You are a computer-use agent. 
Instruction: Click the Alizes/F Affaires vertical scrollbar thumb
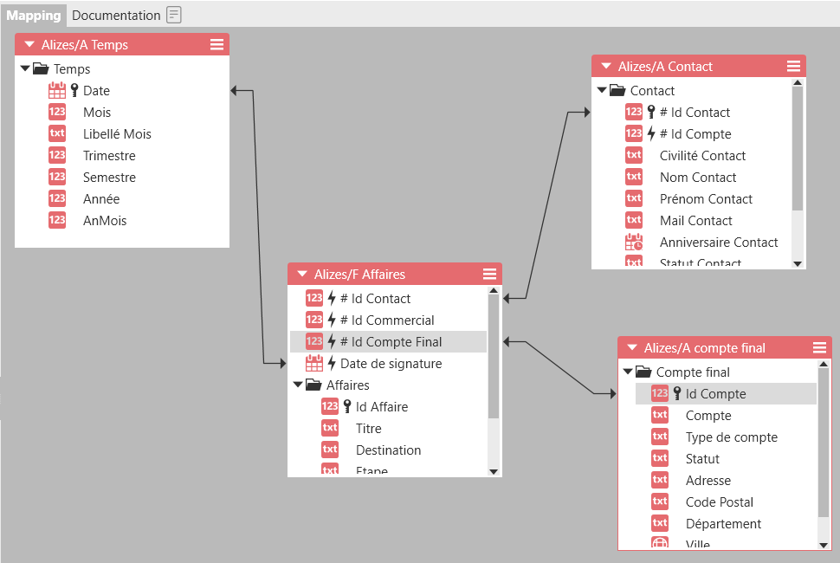(494, 355)
